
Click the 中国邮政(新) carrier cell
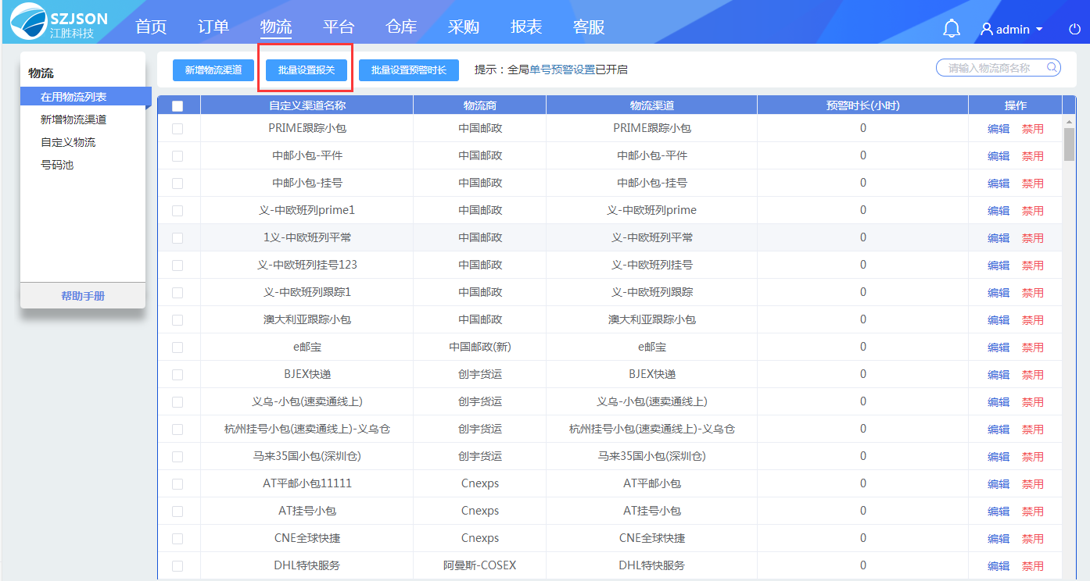coord(480,347)
